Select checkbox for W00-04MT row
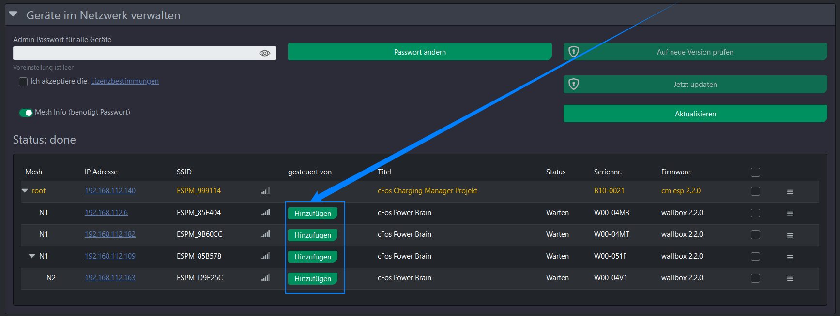This screenshot has height=316, width=840. pyautogui.click(x=755, y=235)
